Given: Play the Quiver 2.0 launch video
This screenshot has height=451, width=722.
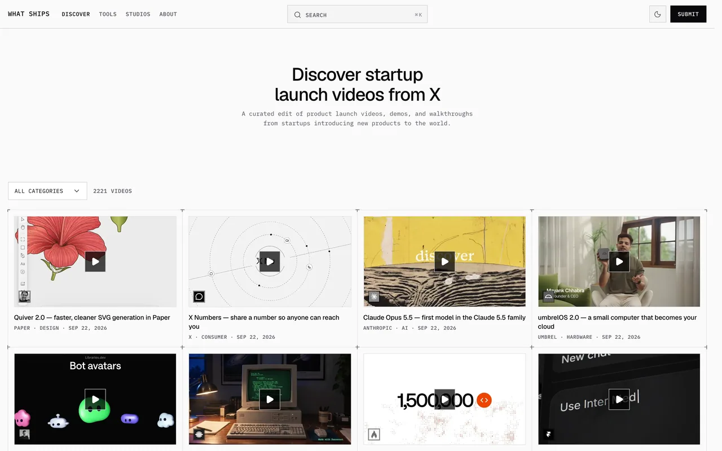Looking at the screenshot, I should (x=95, y=262).
